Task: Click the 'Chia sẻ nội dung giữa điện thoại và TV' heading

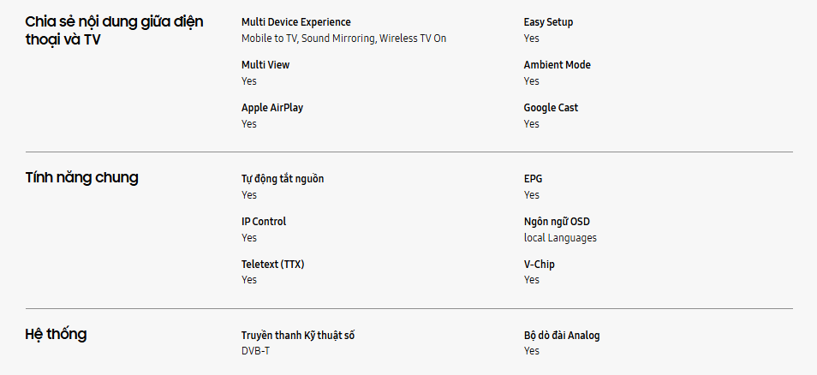Action: click(x=114, y=30)
